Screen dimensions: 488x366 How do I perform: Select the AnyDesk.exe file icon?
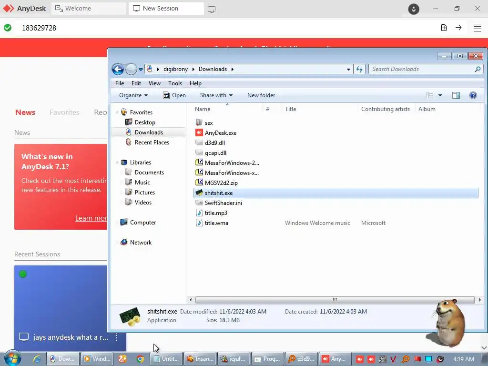click(199, 132)
